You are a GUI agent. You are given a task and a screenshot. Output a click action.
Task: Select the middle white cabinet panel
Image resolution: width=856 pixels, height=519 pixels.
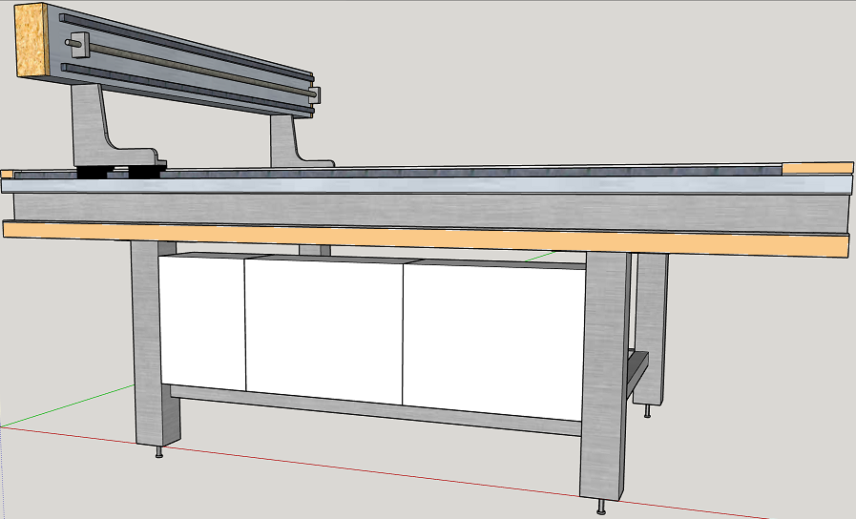(324, 331)
